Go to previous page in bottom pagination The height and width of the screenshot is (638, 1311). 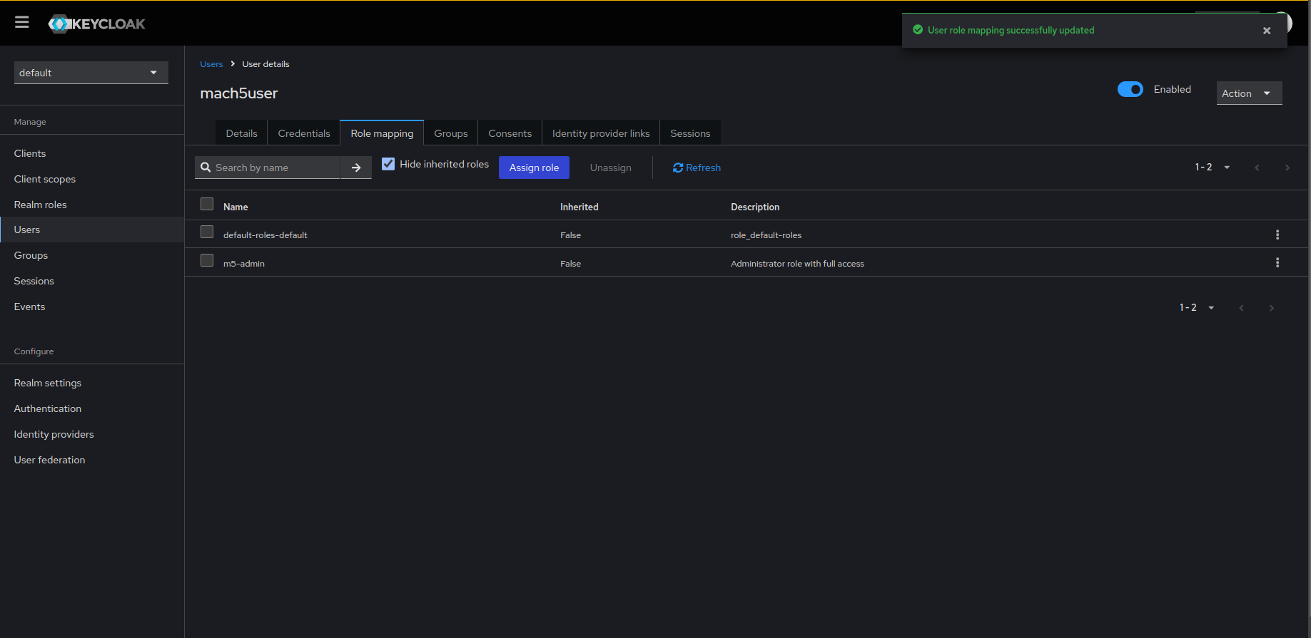[1241, 308]
